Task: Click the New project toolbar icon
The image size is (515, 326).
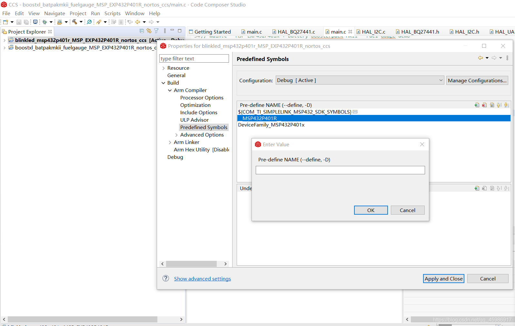Action: [x=5, y=22]
